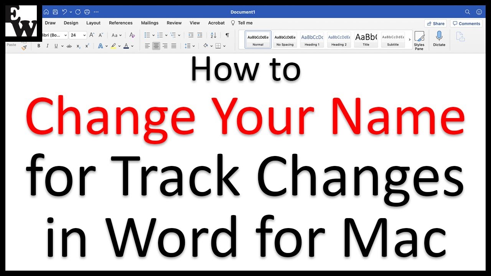Screen dimensions: 491x276
Task: Switch to the View tab
Action: (195, 23)
